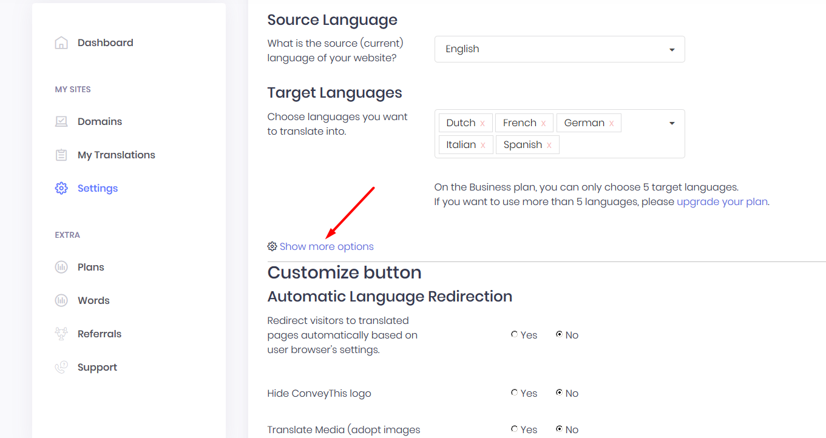The width and height of the screenshot is (826, 438).
Task: Choose Yes for Hide ConveyThis logo
Action: (515, 393)
